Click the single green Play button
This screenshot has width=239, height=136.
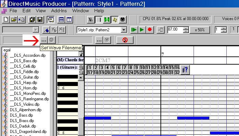pos(142,30)
